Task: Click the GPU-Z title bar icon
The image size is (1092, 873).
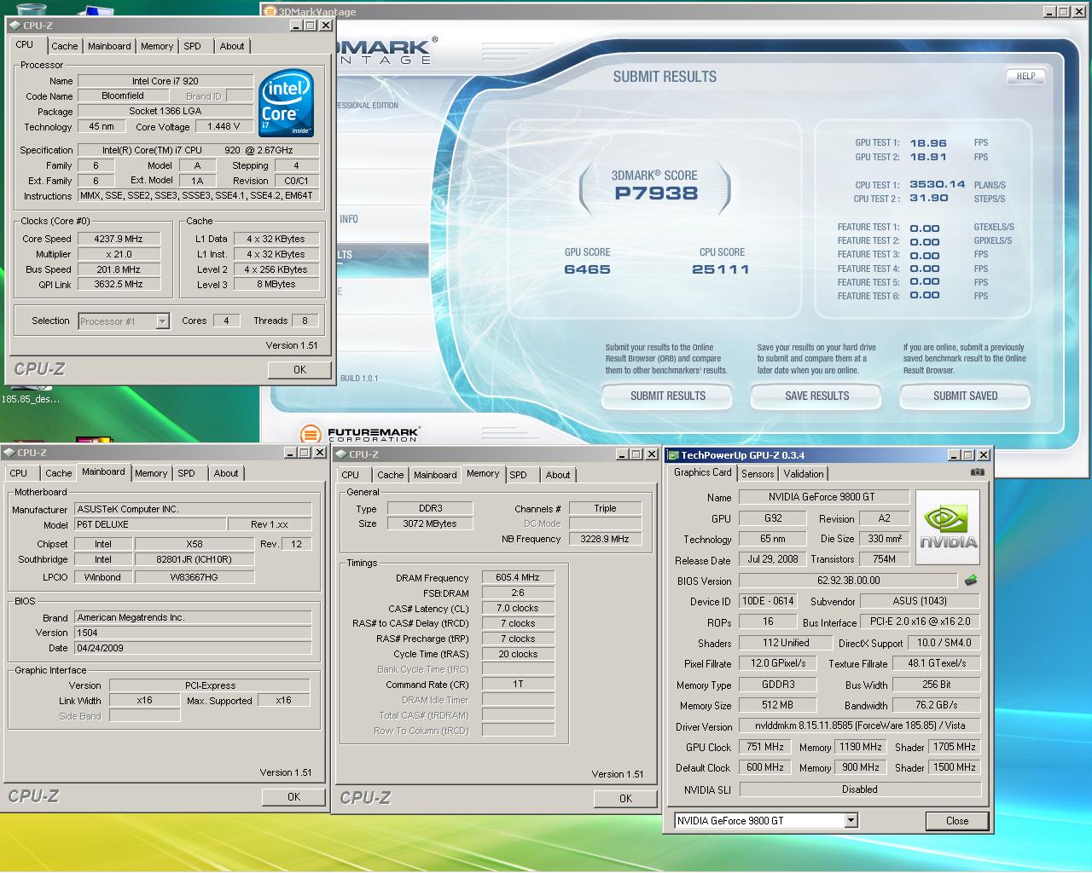Action: tap(673, 455)
